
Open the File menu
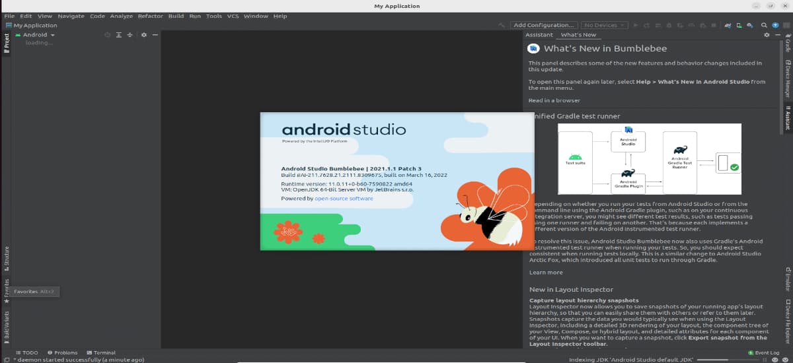[9, 16]
